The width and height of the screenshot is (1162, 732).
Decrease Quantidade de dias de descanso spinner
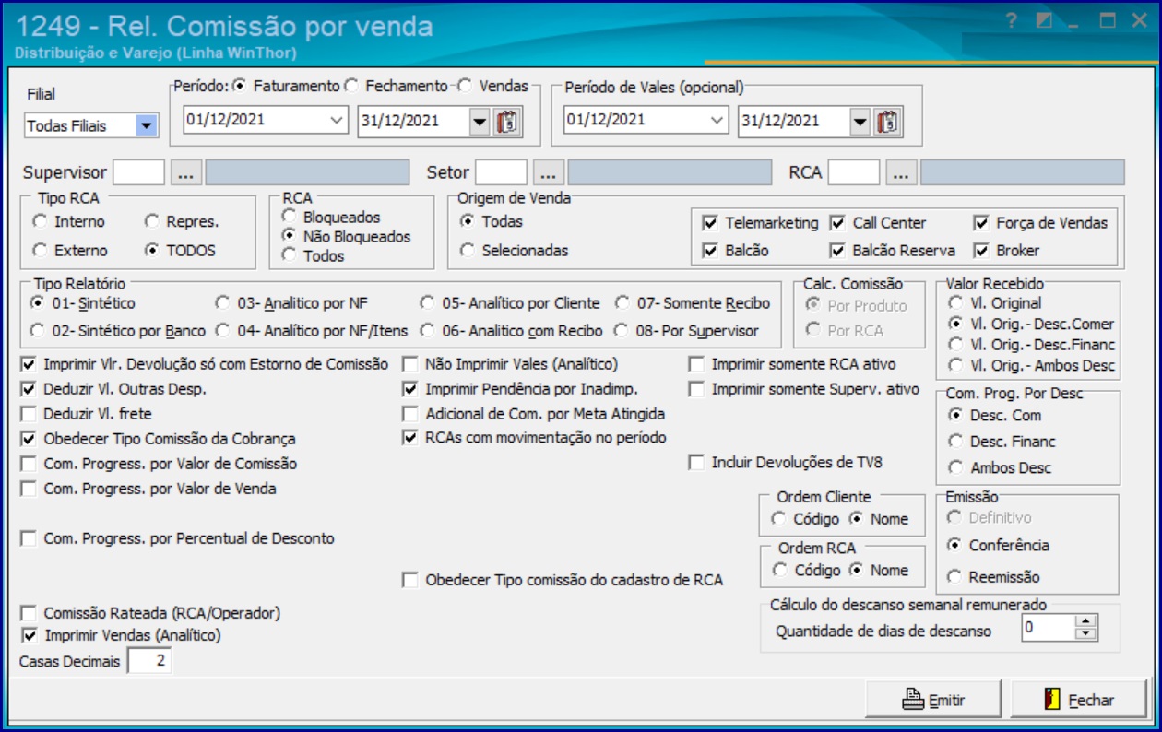coord(1086,634)
